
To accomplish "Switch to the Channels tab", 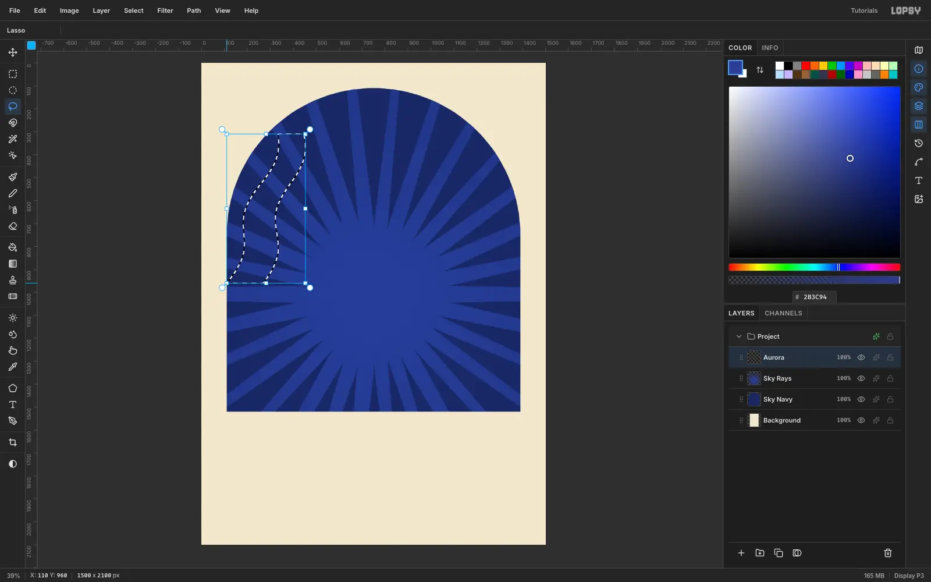I will pyautogui.click(x=783, y=313).
